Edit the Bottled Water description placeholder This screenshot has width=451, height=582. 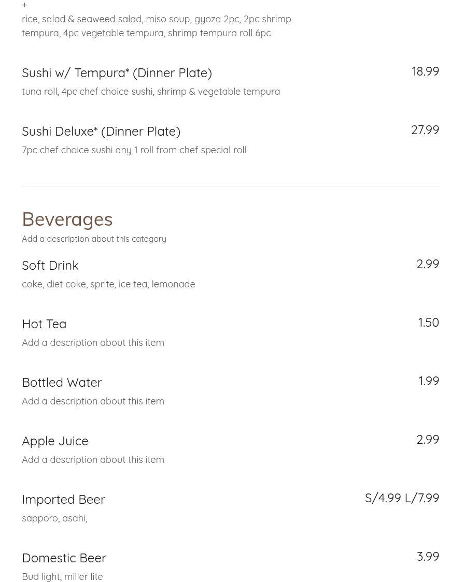(x=93, y=401)
